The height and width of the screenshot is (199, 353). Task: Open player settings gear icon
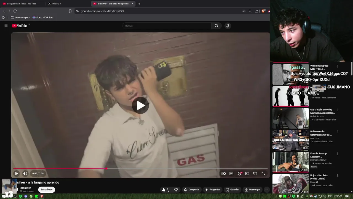pos(239,174)
